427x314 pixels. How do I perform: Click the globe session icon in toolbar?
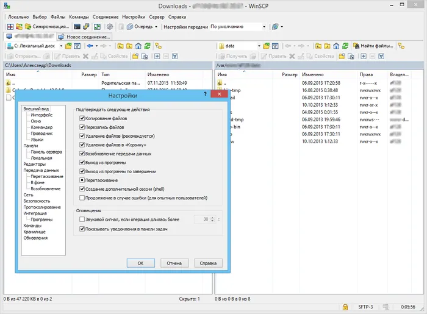(x=275, y=27)
